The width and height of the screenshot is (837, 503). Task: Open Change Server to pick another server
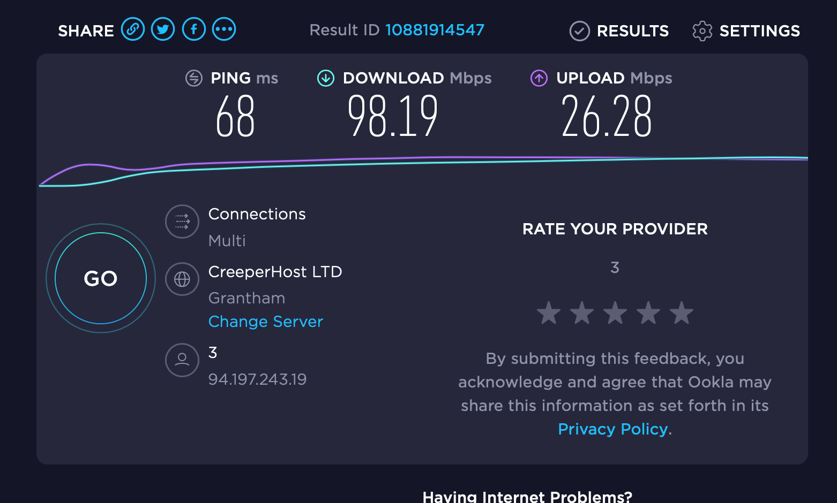coord(265,321)
